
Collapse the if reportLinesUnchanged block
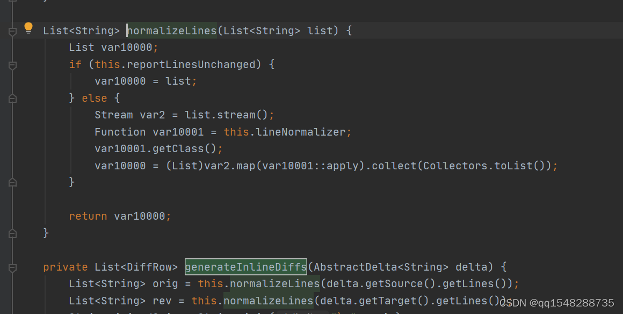coord(12,65)
